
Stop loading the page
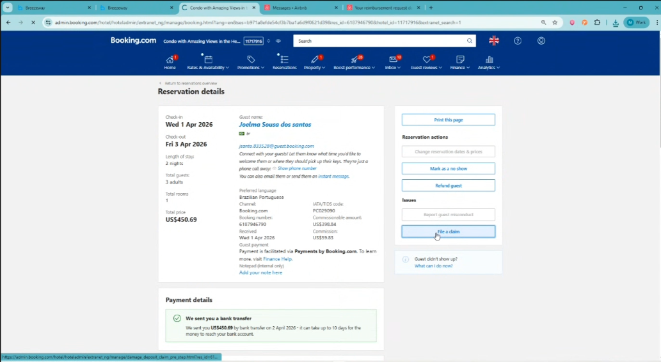click(x=33, y=22)
